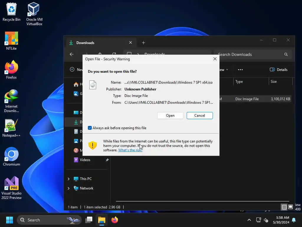Click the muted volume tray icon
The width and height of the screenshot is (302, 227).
point(266,220)
